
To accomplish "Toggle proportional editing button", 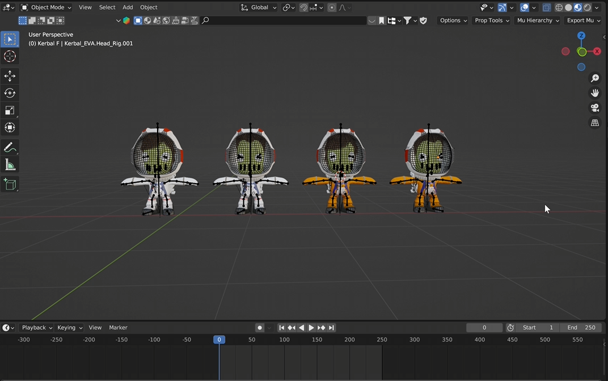I will click(332, 7).
